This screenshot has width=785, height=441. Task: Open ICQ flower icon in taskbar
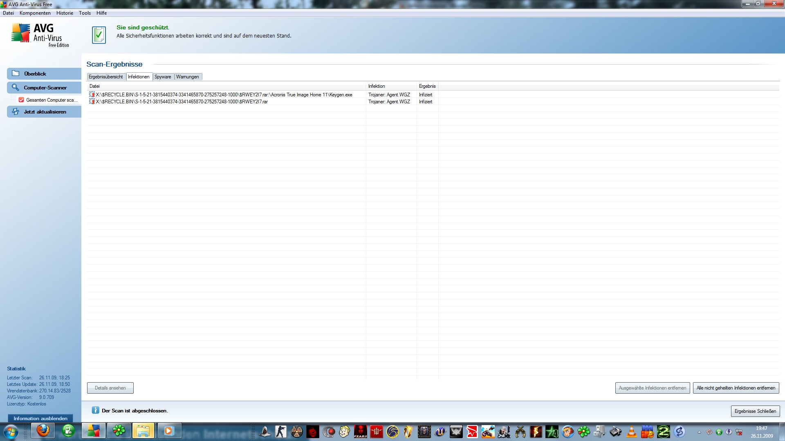tap(119, 431)
